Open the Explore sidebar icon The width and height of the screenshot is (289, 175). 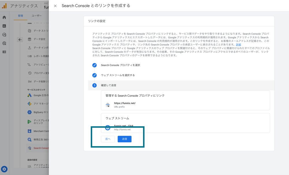click(x=4, y=35)
